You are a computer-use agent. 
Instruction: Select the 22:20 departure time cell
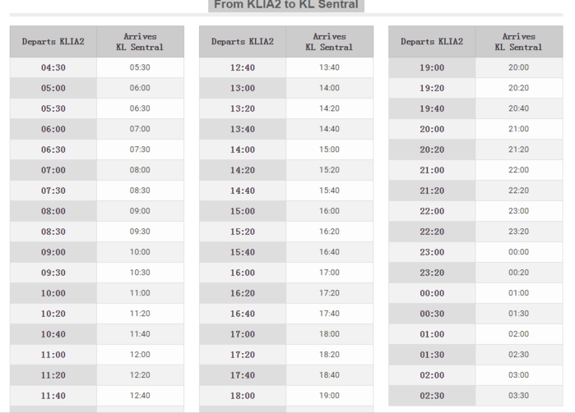pyautogui.click(x=432, y=232)
